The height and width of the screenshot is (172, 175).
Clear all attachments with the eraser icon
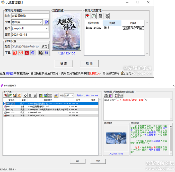[x=35, y=95]
